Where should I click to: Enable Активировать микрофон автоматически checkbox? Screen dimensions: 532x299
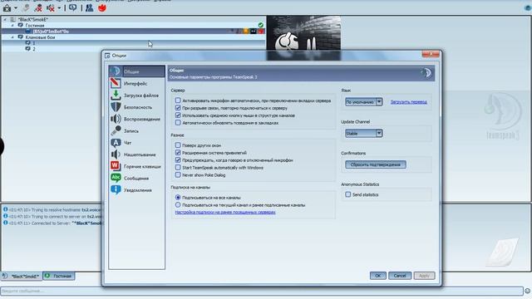pos(178,100)
